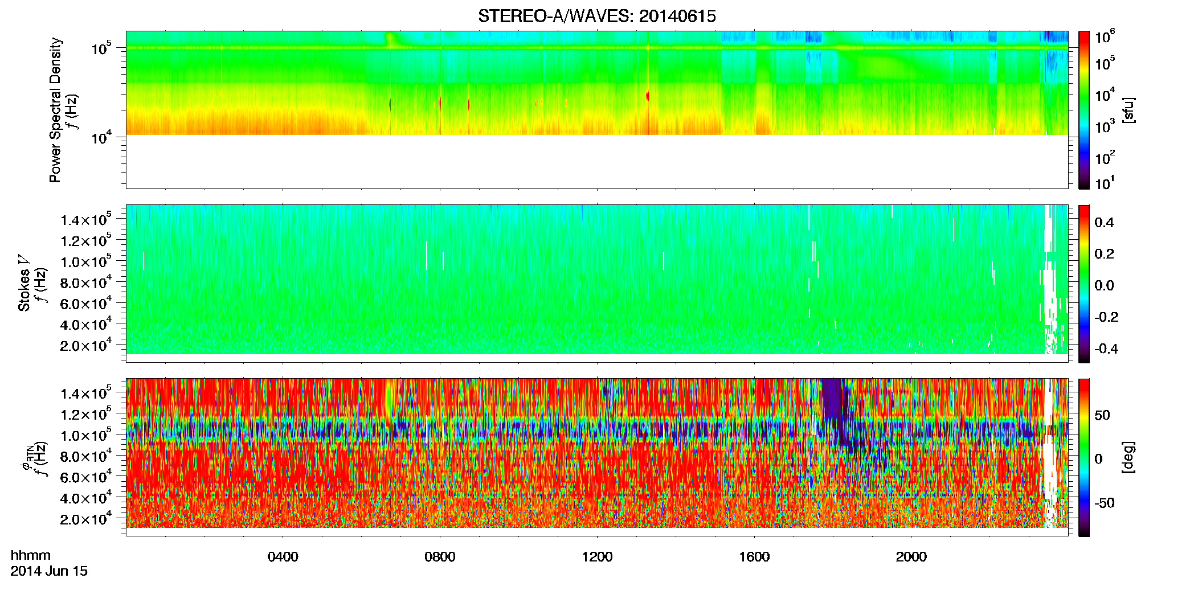This screenshot has width=1194, height=615.
Task: Click the 0800 time tick label
Action: click(440, 557)
